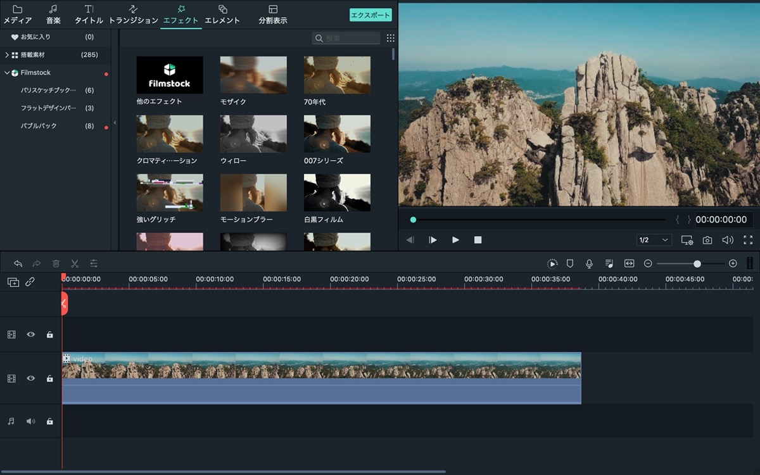Select the エフェクト tab

pyautogui.click(x=180, y=15)
